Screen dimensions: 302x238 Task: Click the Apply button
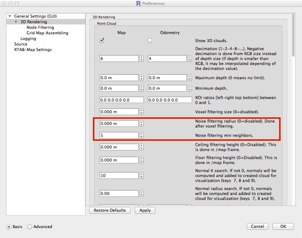point(145,210)
